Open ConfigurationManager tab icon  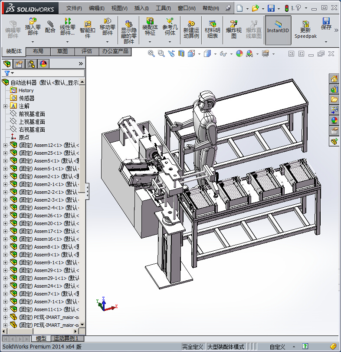coord(31,64)
